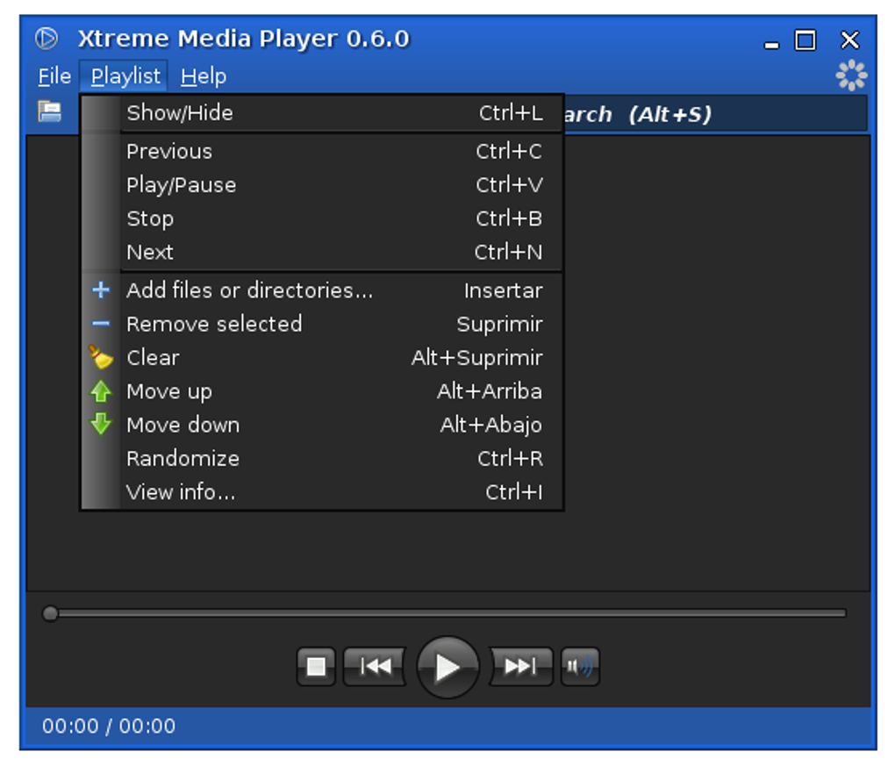Click the Xtreme Media Player title icon
Image resolution: width=895 pixels, height=773 pixels.
pyautogui.click(x=47, y=39)
